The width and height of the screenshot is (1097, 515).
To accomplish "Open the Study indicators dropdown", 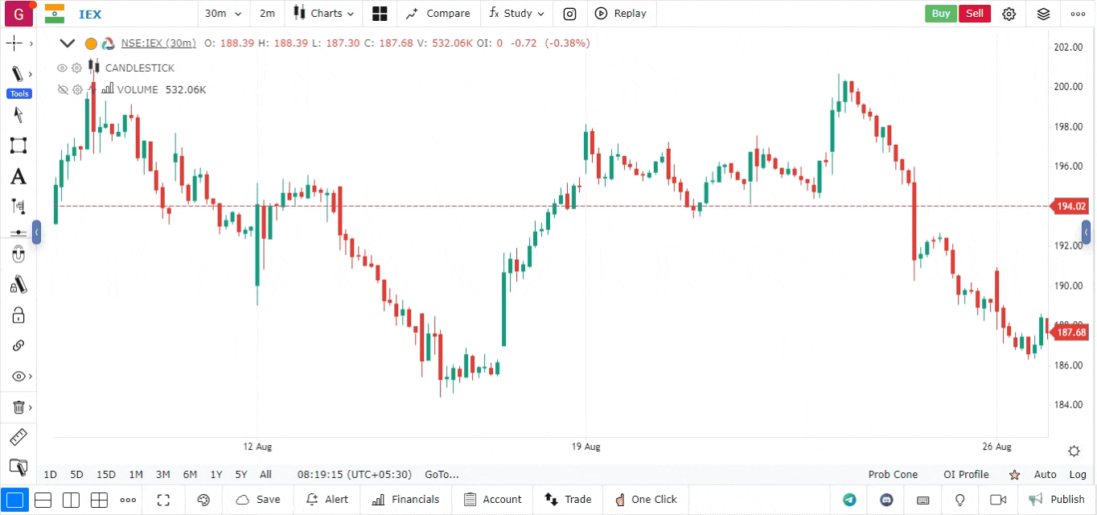I will (516, 14).
